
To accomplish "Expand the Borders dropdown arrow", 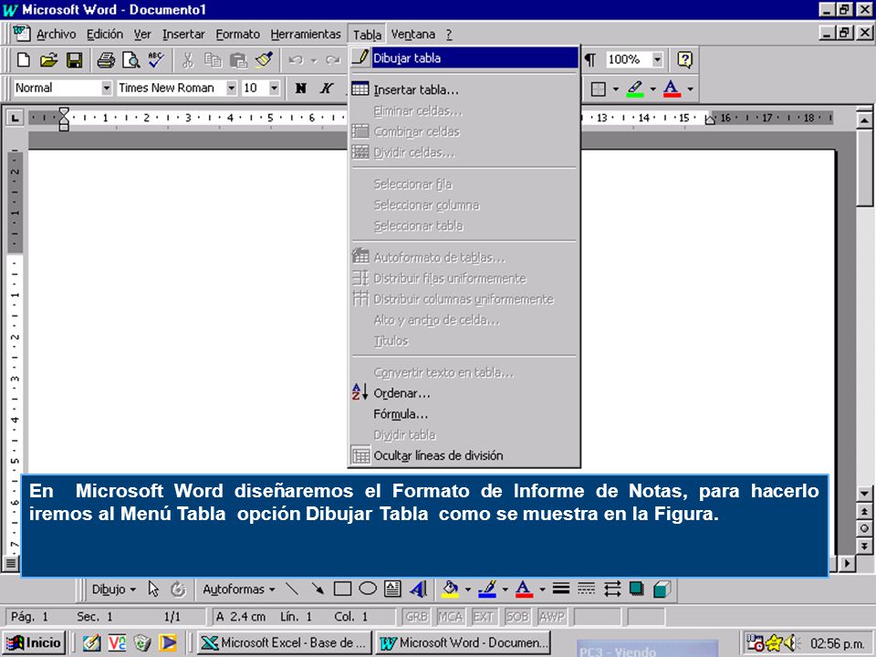I will point(616,89).
